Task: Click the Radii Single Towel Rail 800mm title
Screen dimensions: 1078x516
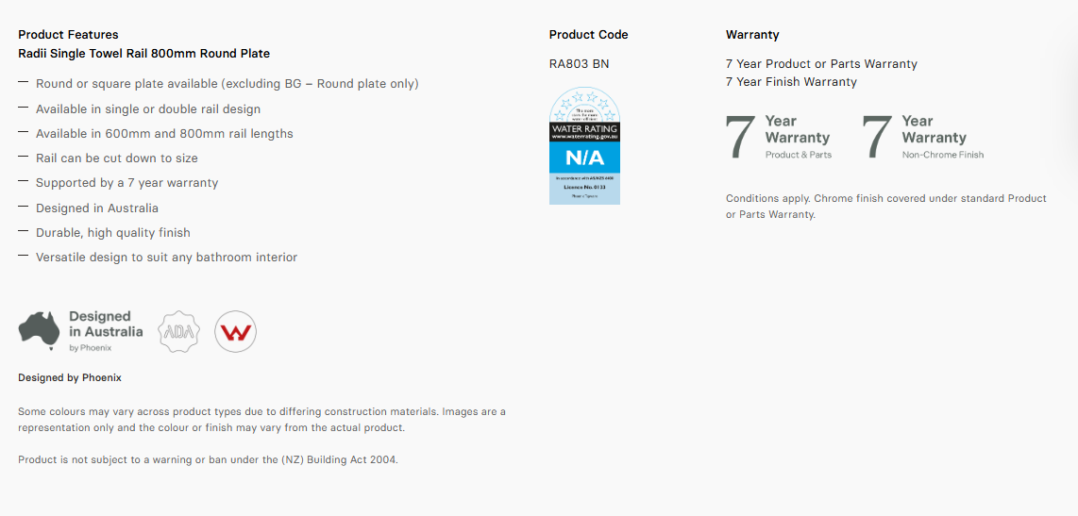Action: 143,53
